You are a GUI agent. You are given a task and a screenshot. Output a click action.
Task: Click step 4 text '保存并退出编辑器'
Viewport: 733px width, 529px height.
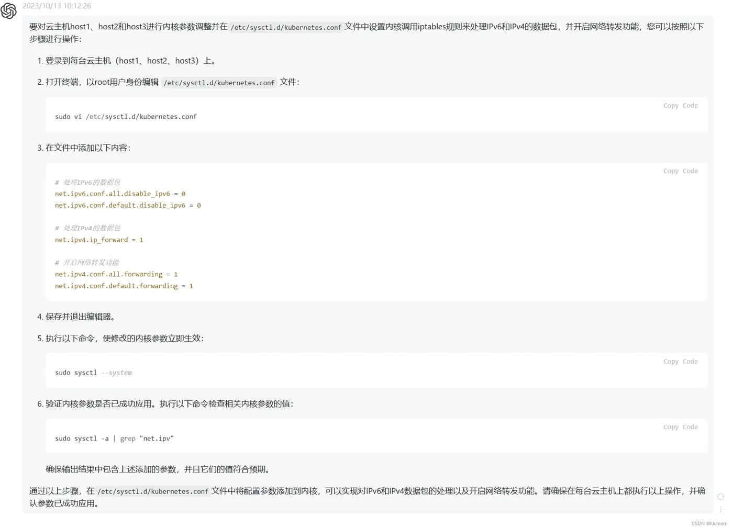(x=80, y=317)
